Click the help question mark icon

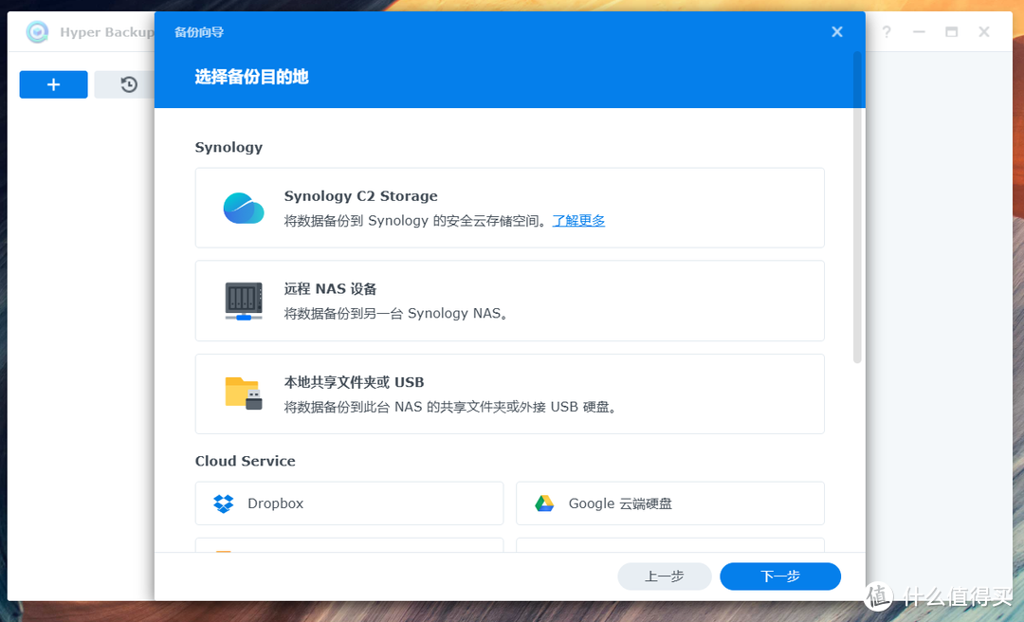tap(886, 31)
